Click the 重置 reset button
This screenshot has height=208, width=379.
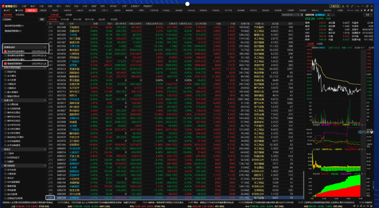[42, 19]
